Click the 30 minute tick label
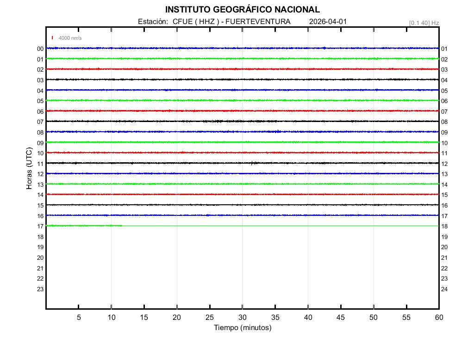The image size is (474, 355). 242,317
